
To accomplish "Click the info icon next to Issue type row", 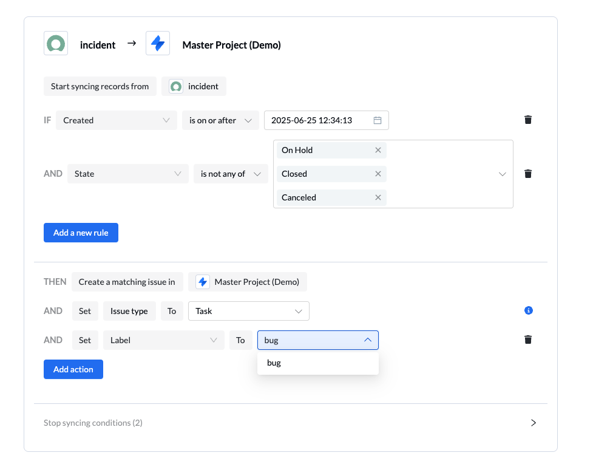I will [x=528, y=310].
